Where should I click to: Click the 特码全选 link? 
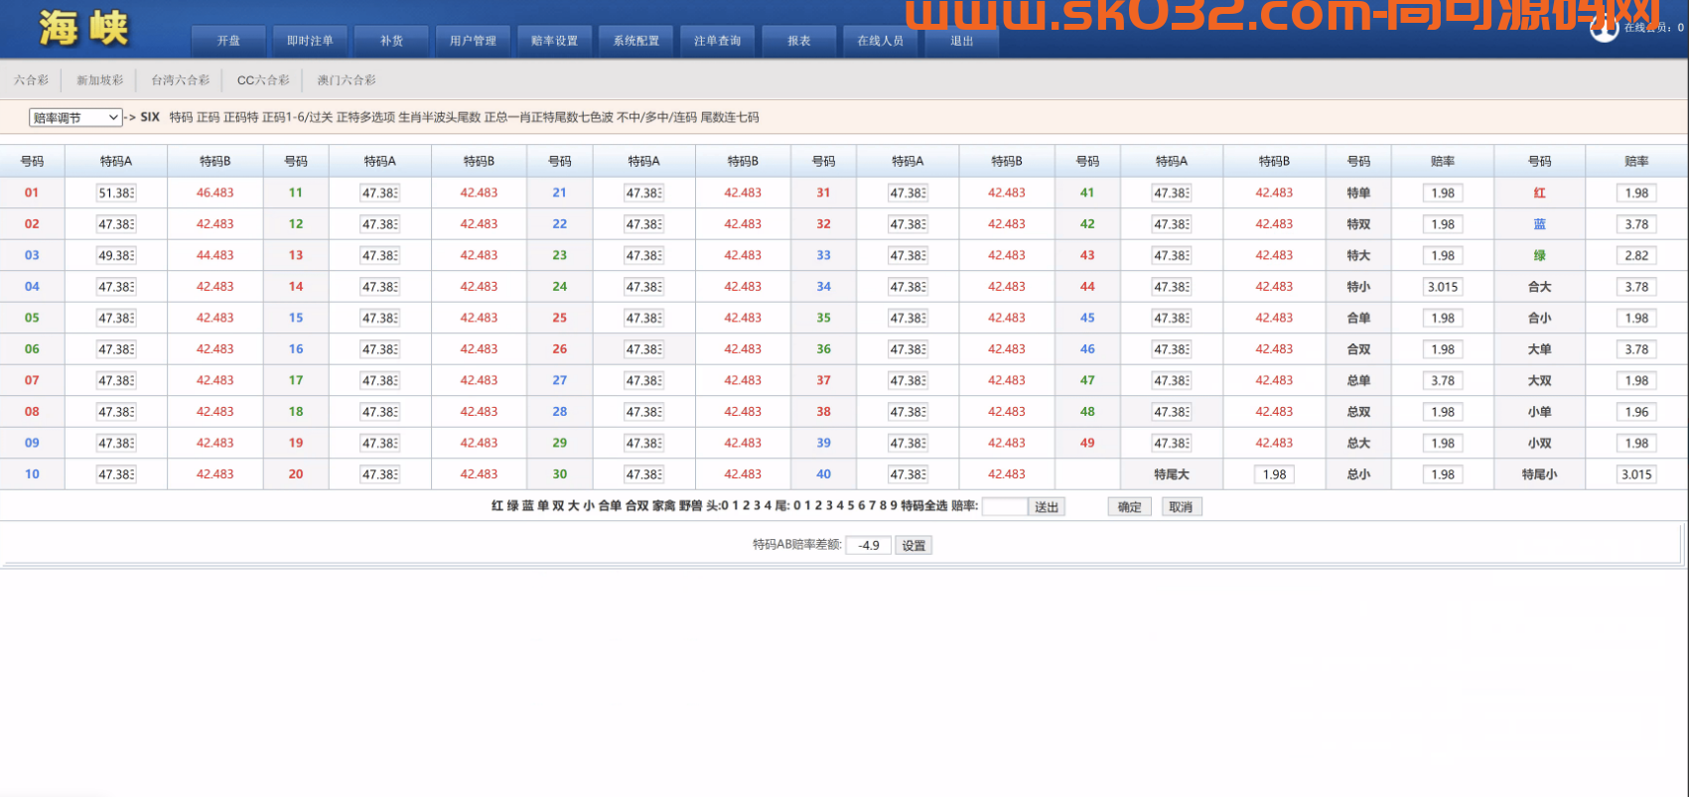[924, 506]
